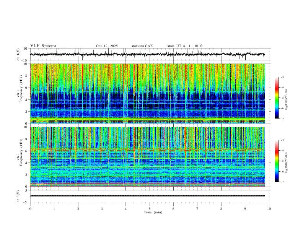
Task: Click the "7" tick on the Time axis
Action: [x=197, y=209]
